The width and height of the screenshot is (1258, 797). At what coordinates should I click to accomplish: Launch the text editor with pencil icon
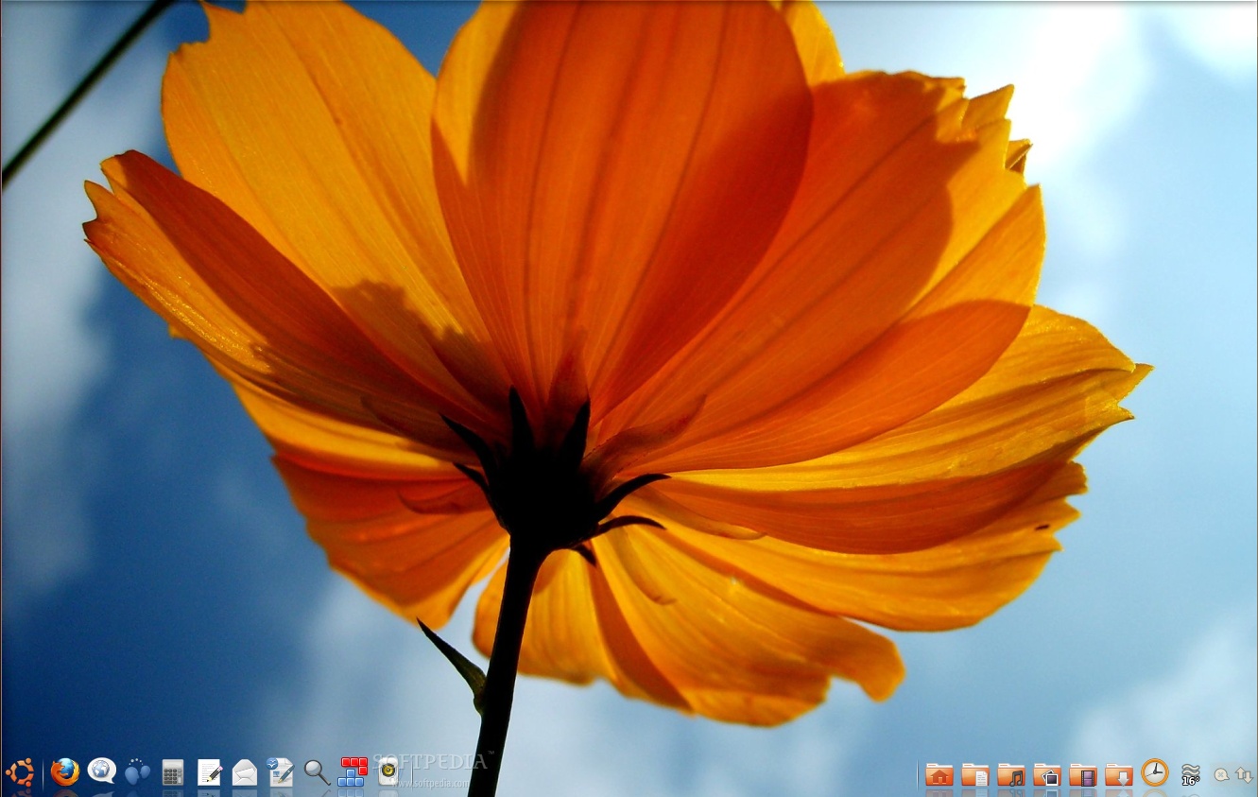tap(209, 772)
